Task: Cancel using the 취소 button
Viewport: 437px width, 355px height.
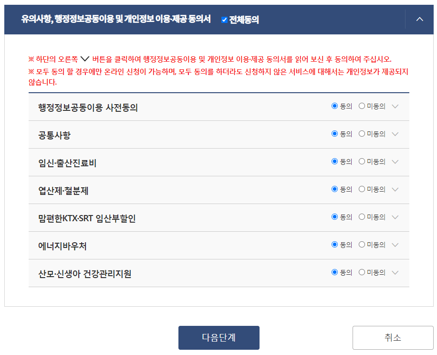Action: tap(393, 338)
